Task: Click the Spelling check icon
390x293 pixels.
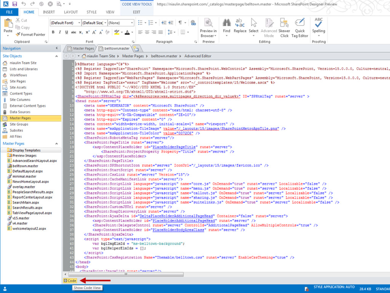Action: pos(319,23)
